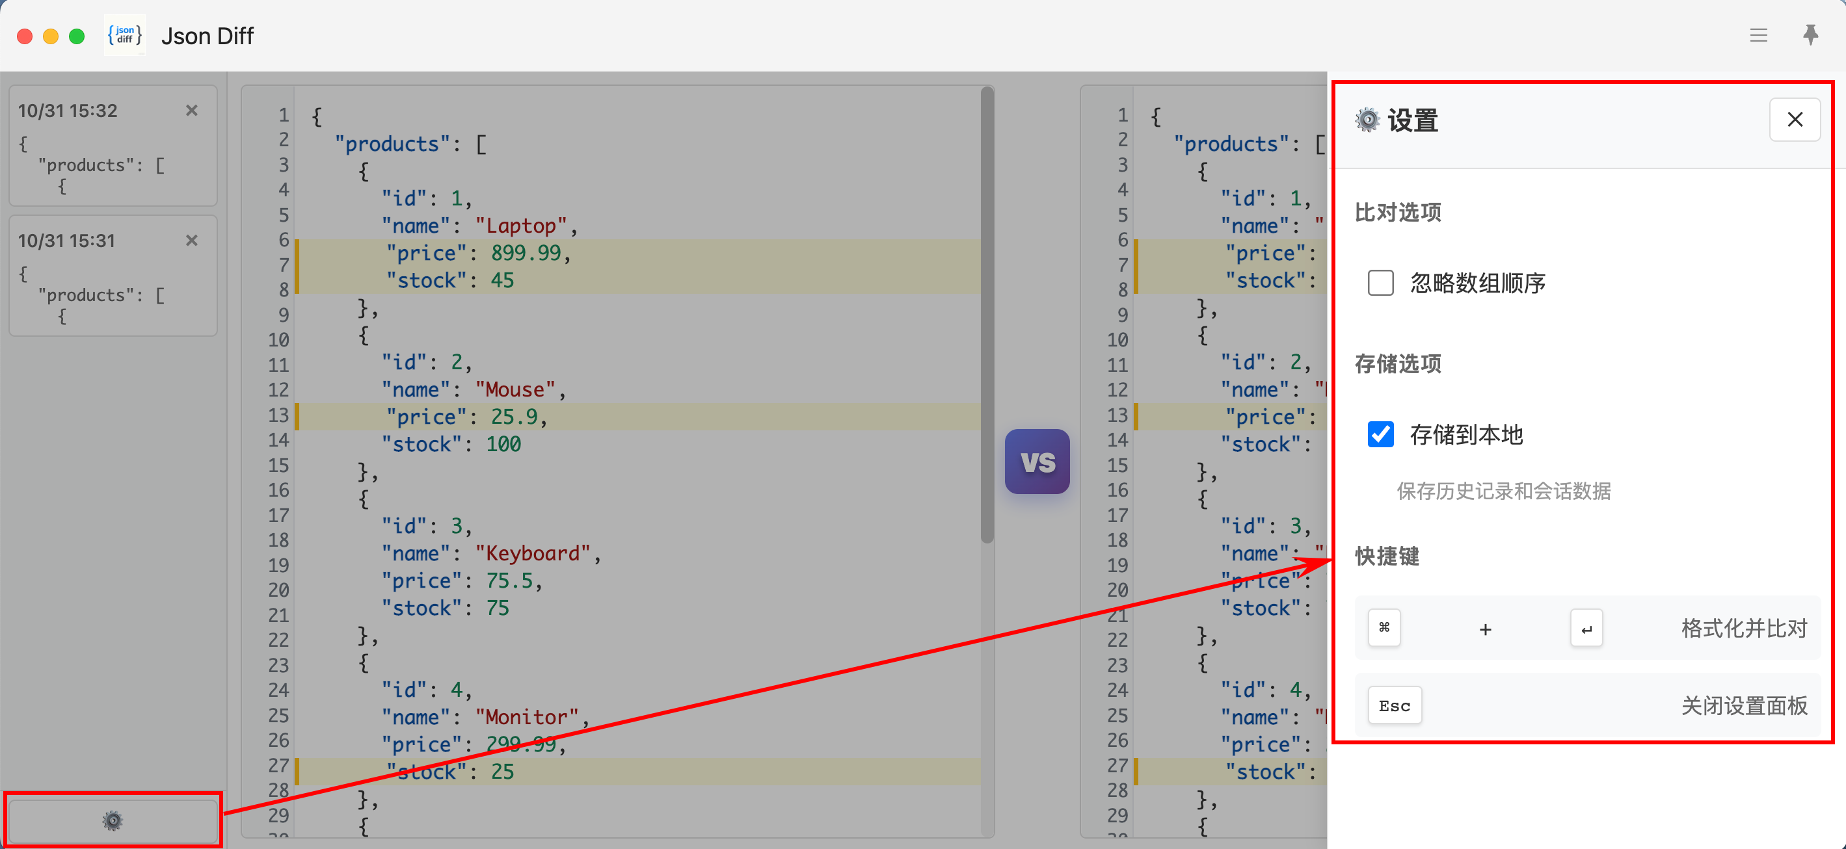Image resolution: width=1846 pixels, height=849 pixels.
Task: Enable the 忽略数组顺序 checkbox
Action: (1380, 283)
